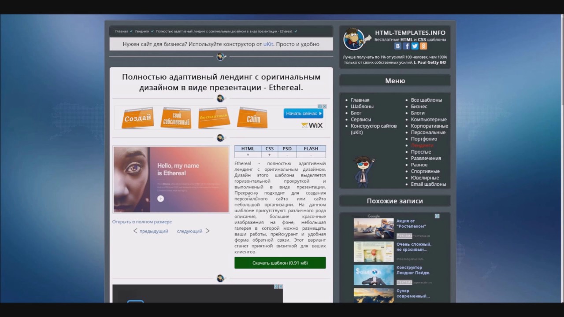Follow the uKit link in the promo line
The width and height of the screenshot is (564, 317).
[x=268, y=44]
